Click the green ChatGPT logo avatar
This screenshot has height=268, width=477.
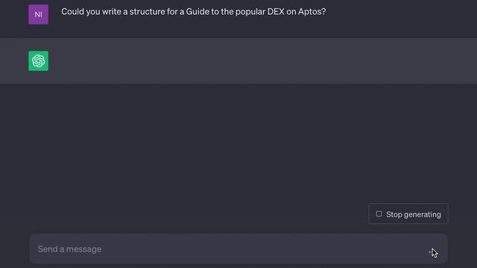pyautogui.click(x=38, y=61)
